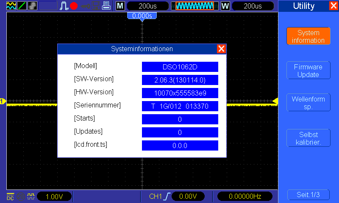The width and height of the screenshot is (339, 203).
Task: Click the SW-Version value 2.06.3(130114.0)
Action: point(180,80)
